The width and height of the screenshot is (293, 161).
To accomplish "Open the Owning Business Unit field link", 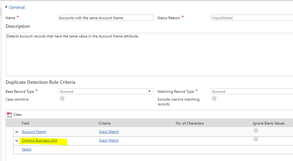I will 39,140.
